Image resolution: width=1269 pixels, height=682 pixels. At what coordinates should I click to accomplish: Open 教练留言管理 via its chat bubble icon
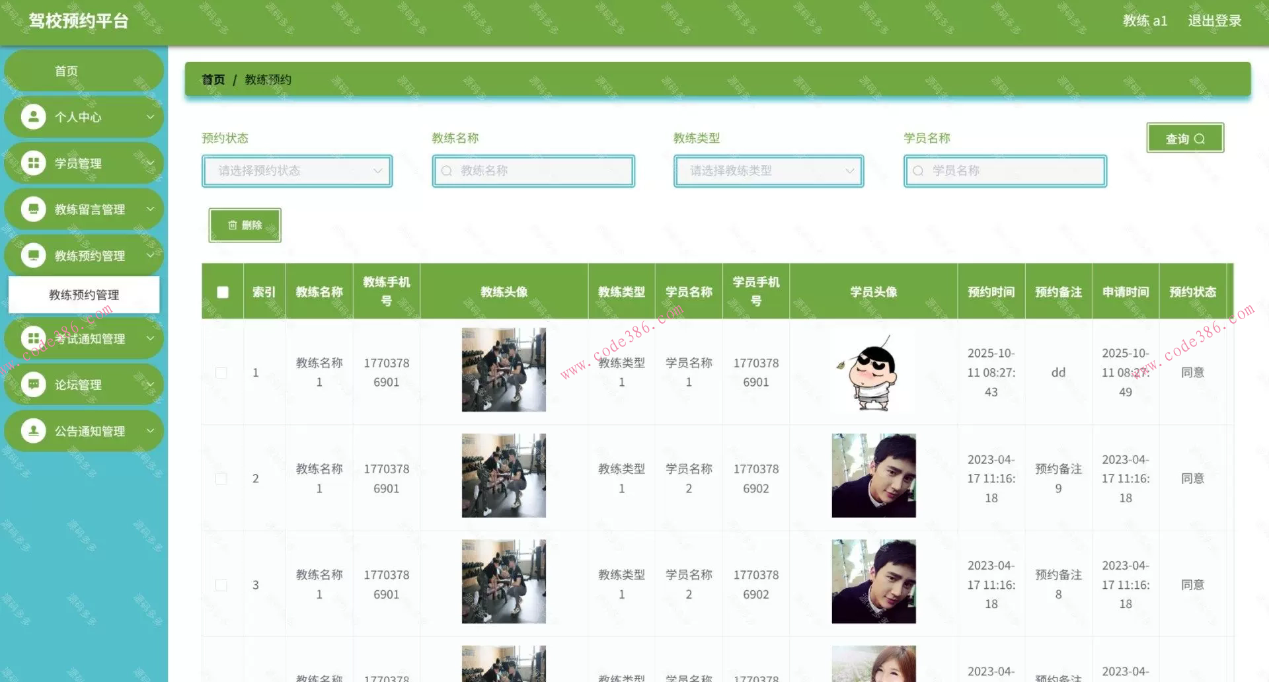(34, 209)
